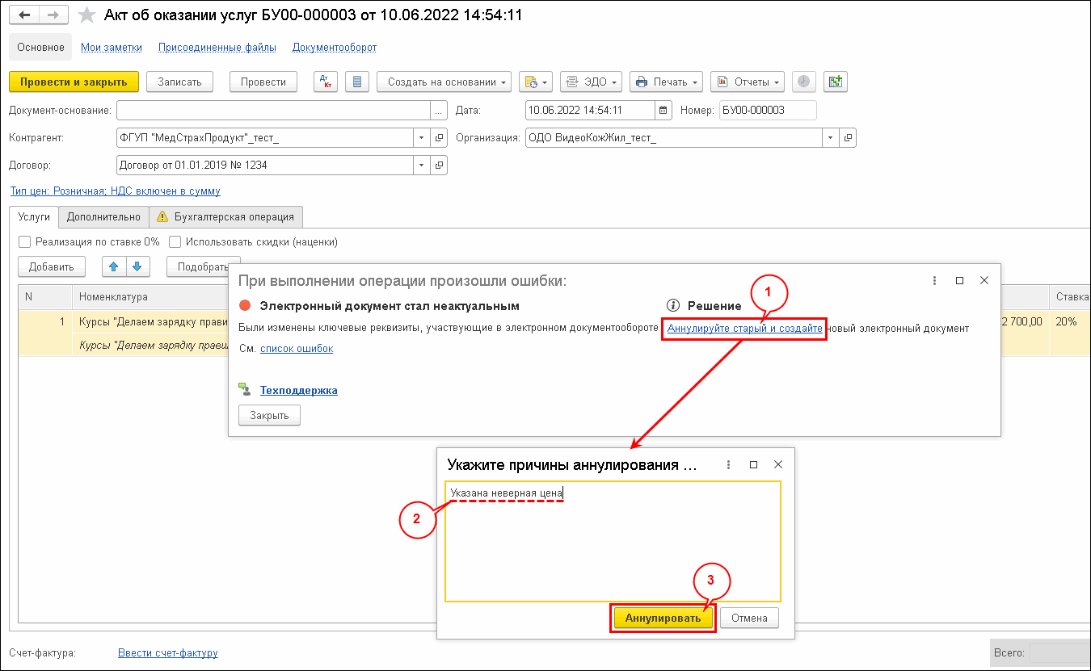Select the Бухгалтерская операция tab
The width and height of the screenshot is (1091, 671).
226,216
